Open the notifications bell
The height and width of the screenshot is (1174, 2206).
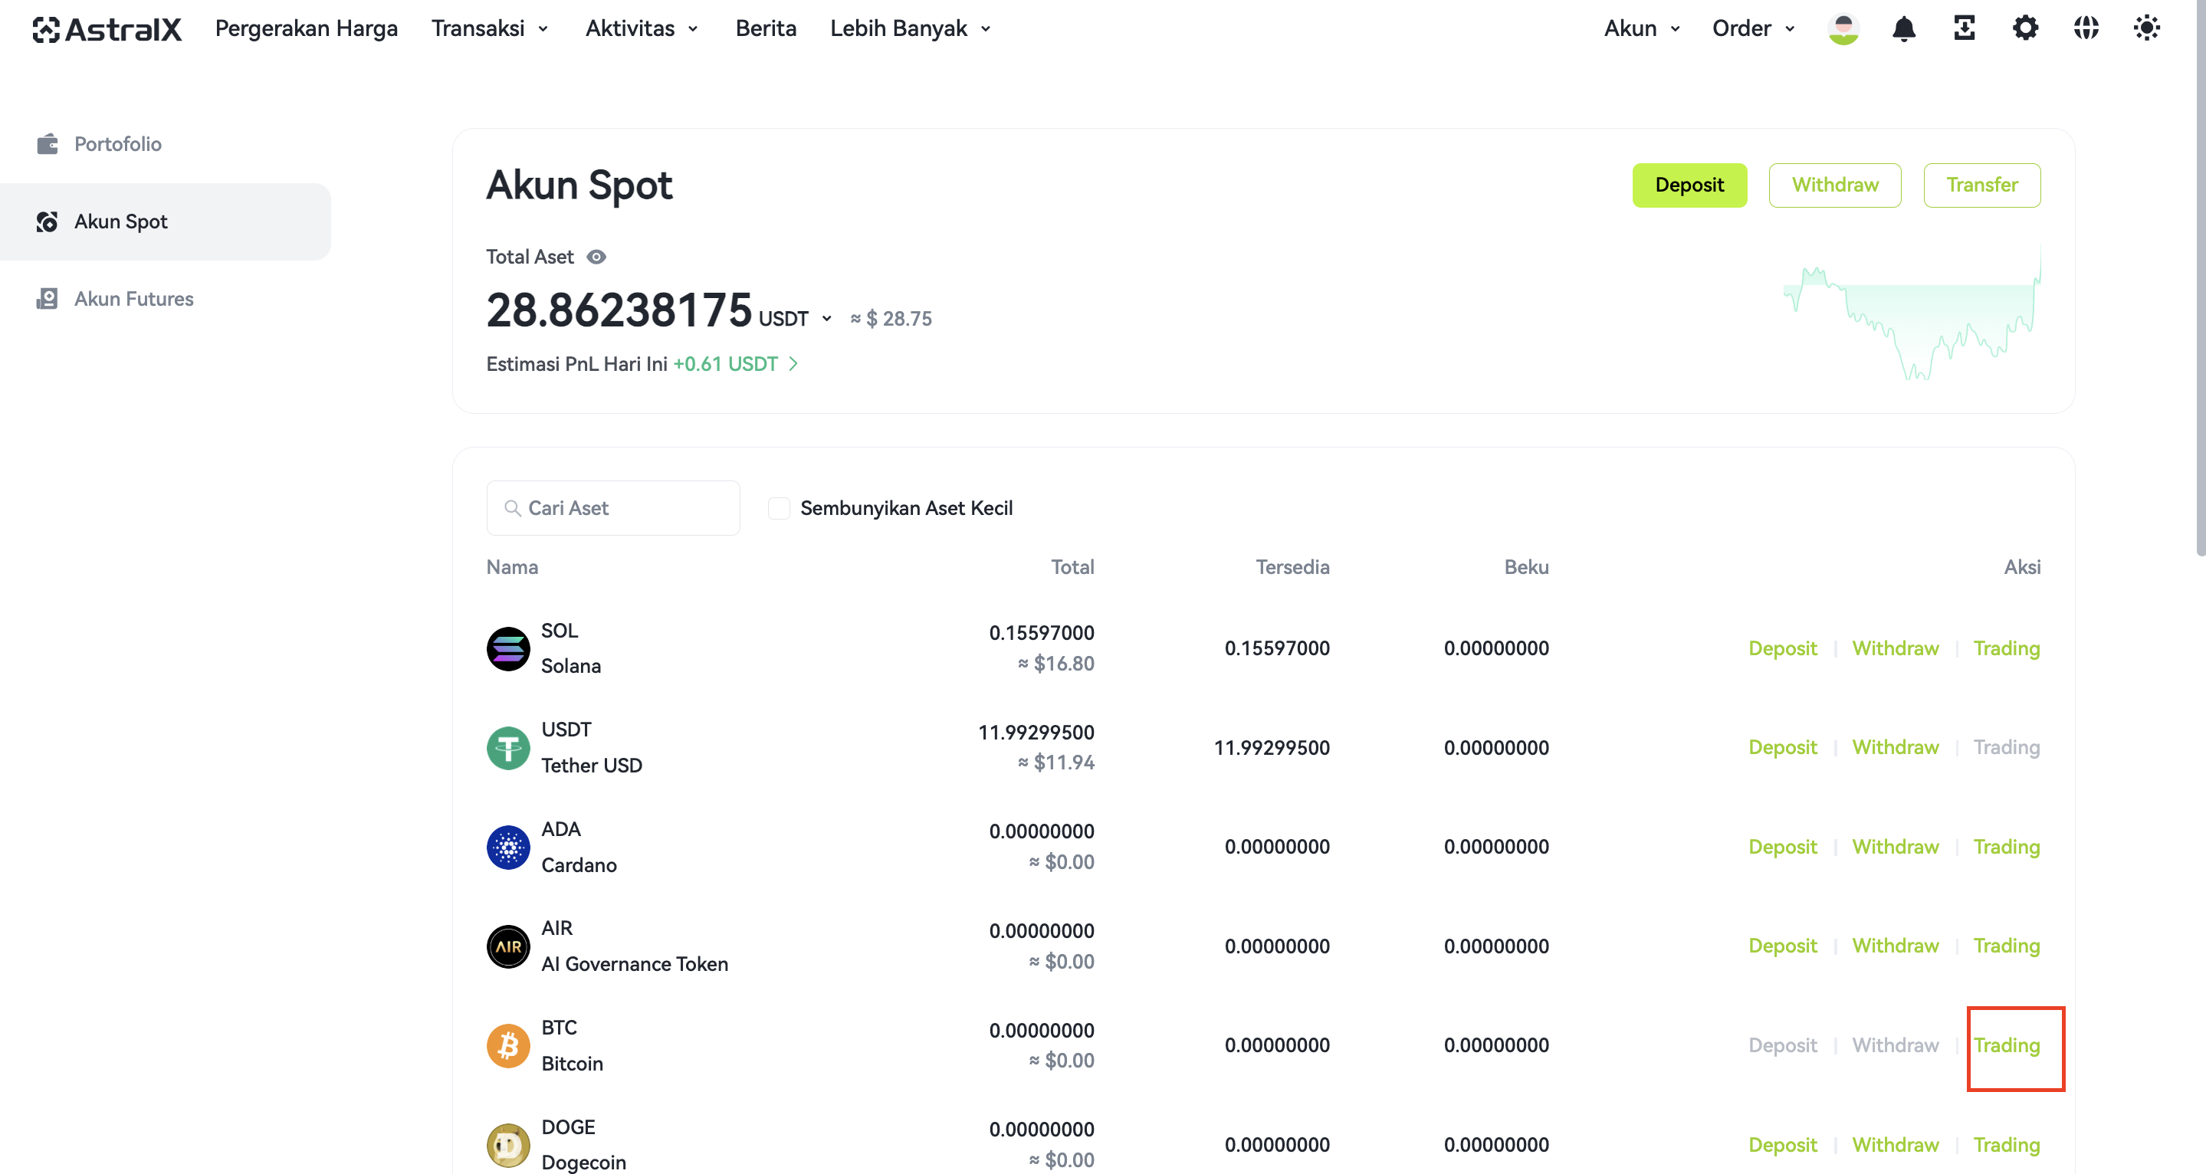(1902, 28)
